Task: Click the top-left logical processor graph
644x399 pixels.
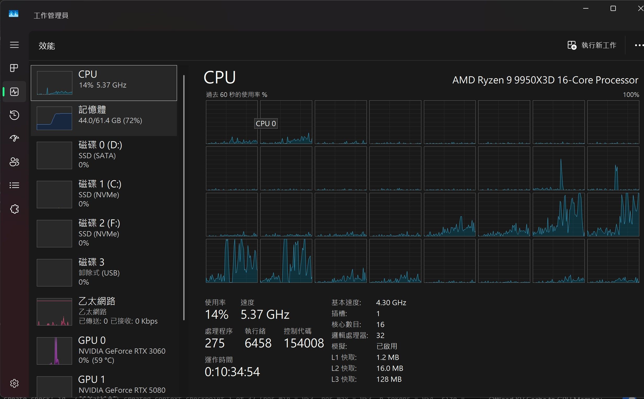Action: [x=232, y=122]
